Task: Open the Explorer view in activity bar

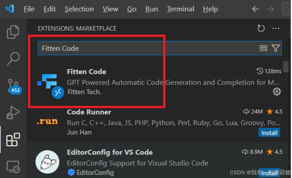Action: click(x=13, y=32)
